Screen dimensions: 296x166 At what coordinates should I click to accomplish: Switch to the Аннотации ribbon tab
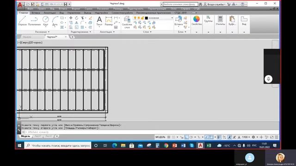pos(49,13)
